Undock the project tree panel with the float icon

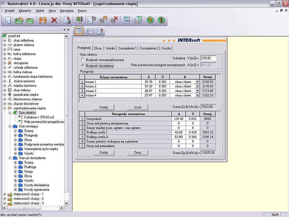click(x=64, y=30)
